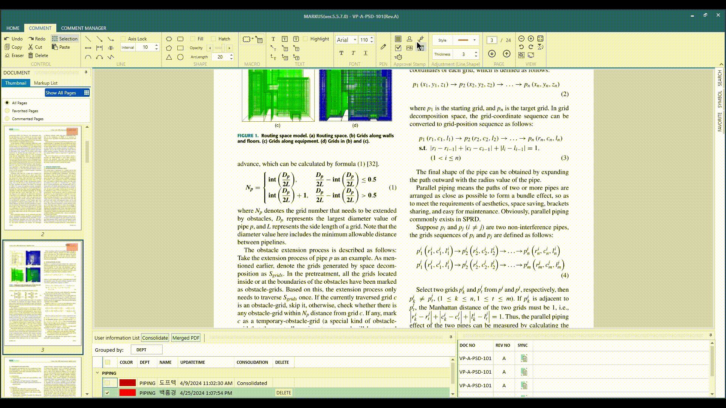Image resolution: width=726 pixels, height=408 pixels.
Task: Select the Commented Pages radio button
Action: pyautogui.click(x=7, y=118)
